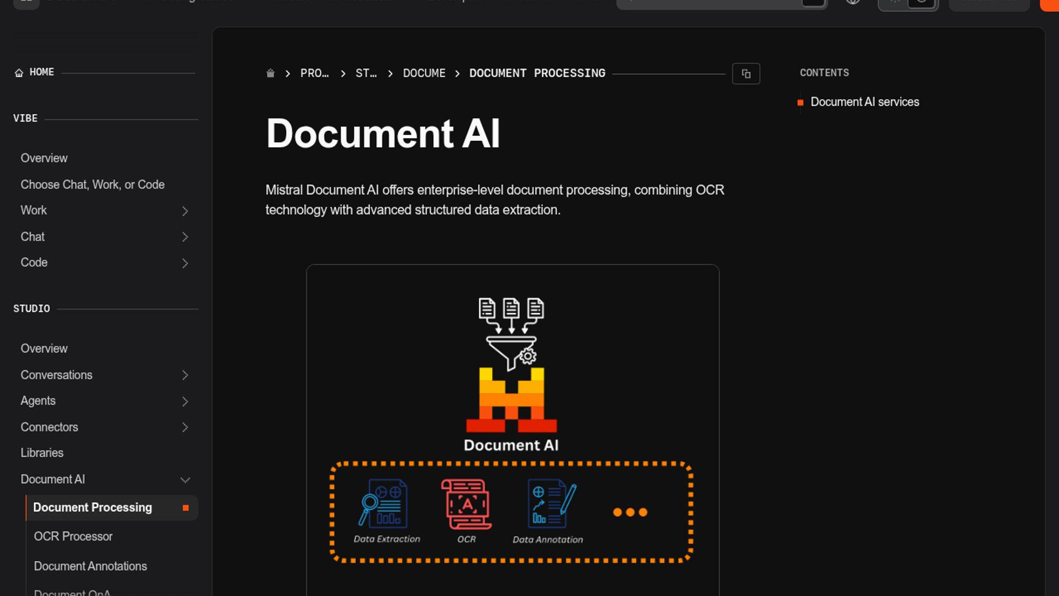
Task: Click the home icon in the breadcrumb
Action: (x=270, y=73)
